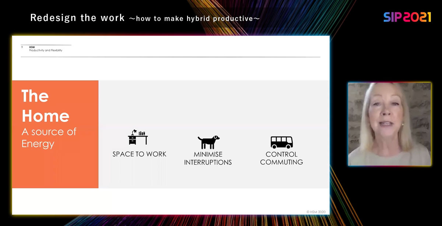This screenshot has height=226, width=442.
Task: Click the HSM header label
Action: [32, 47]
